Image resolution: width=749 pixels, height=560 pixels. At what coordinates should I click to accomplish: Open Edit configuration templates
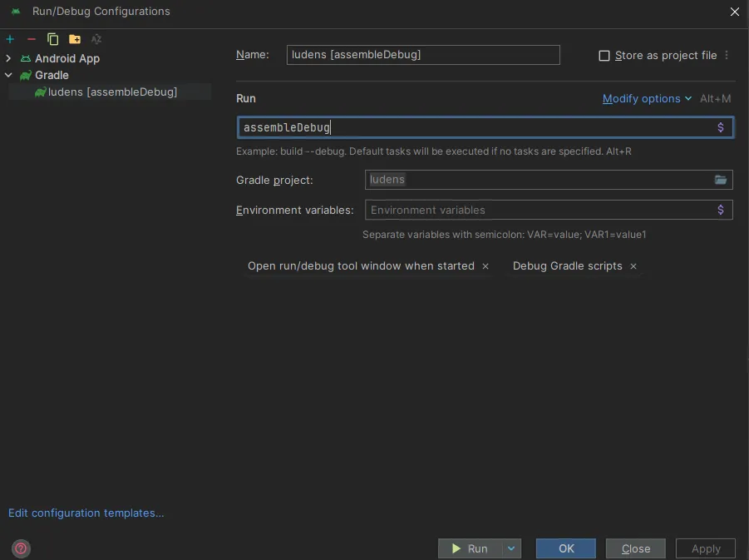coord(86,513)
